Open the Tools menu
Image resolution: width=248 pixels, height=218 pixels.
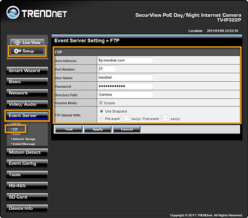[27, 174]
